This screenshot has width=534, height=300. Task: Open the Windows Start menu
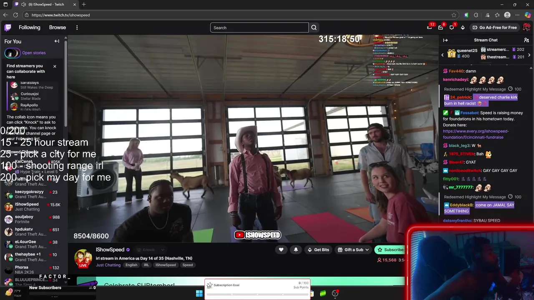pos(199,293)
